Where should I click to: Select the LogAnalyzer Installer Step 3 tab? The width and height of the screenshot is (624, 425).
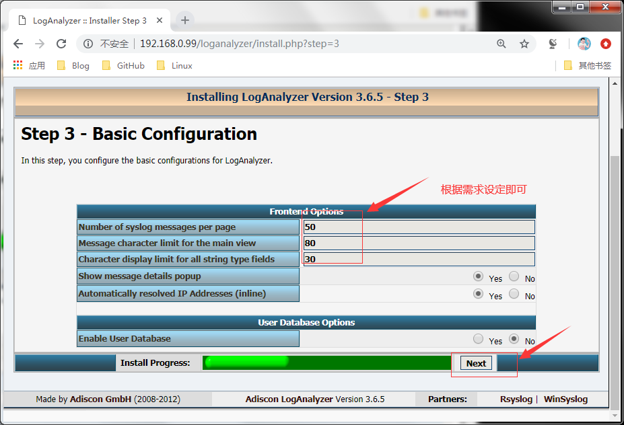[x=90, y=20]
